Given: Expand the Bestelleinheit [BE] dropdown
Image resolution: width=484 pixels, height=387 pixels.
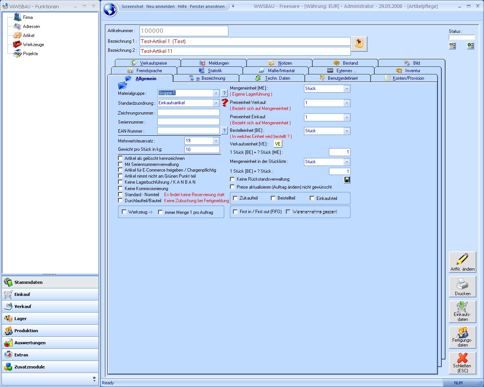Looking at the screenshot, I should point(346,131).
